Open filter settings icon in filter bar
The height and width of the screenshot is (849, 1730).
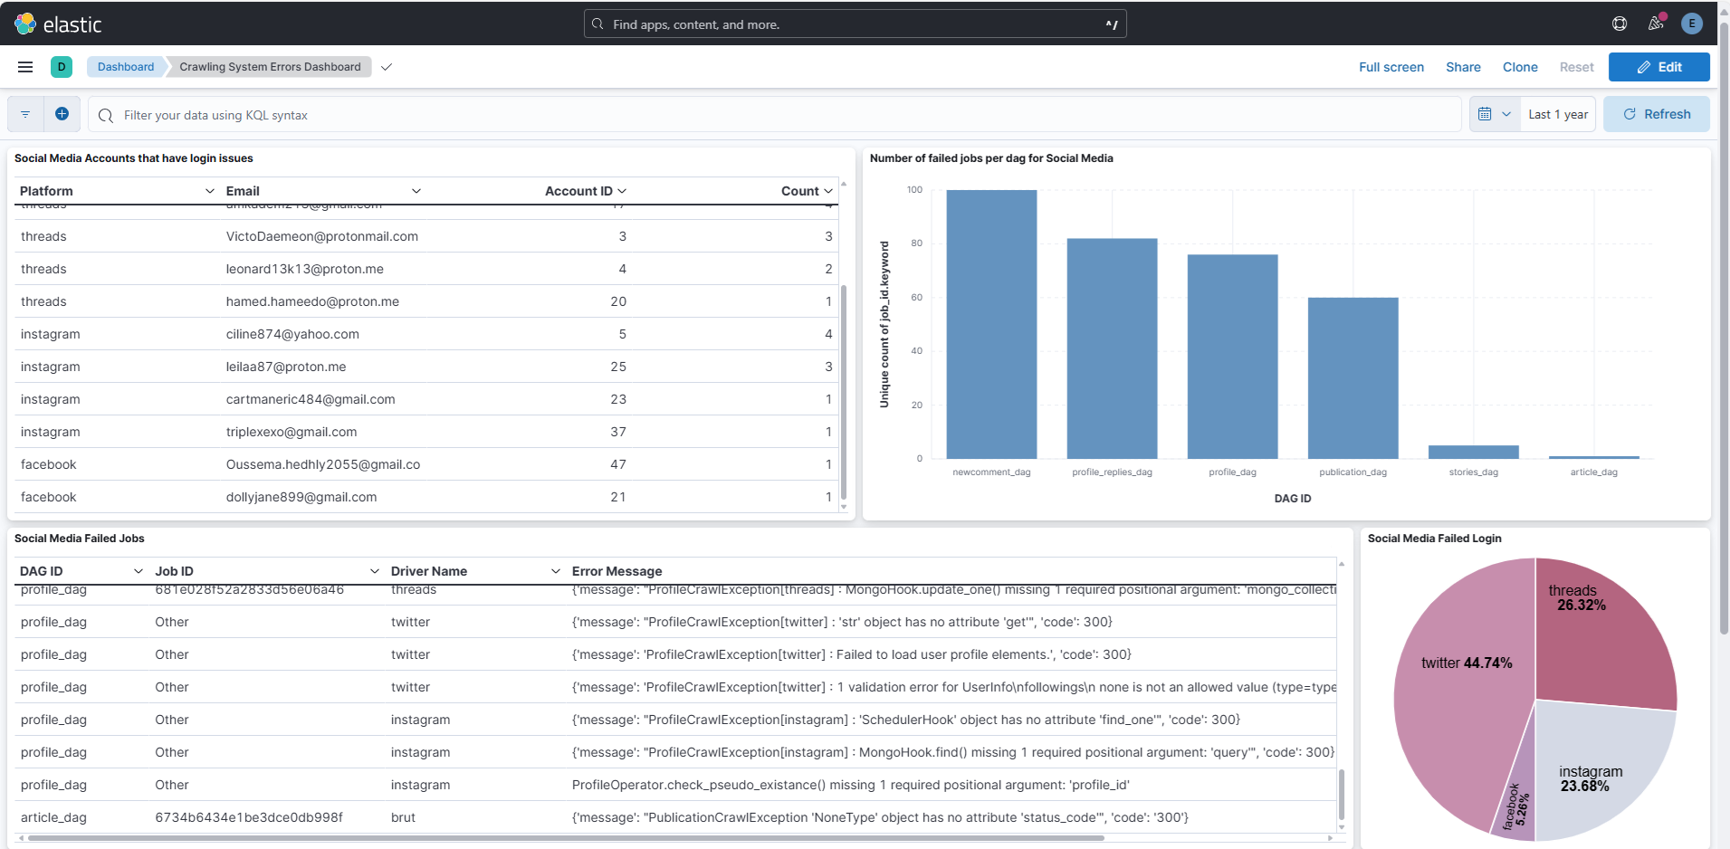pos(24,114)
